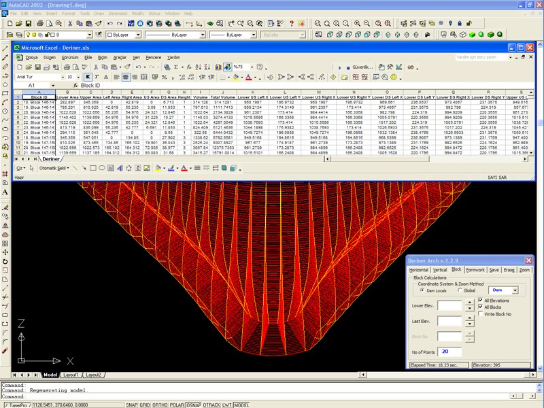
Task: Open the Araçlar menu in Excel
Action: click(x=120, y=58)
